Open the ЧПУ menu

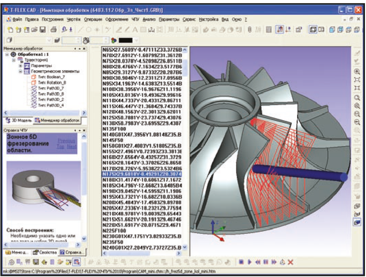click(x=135, y=20)
